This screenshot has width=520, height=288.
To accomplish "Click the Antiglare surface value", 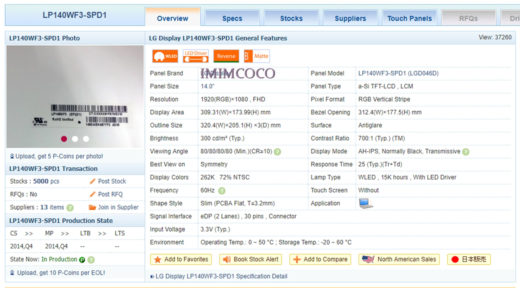I will 370,125.
